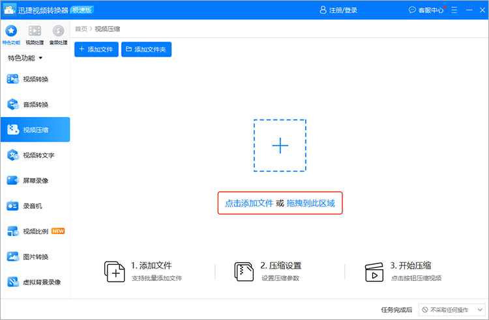Viewport: 489px width, 320px height.
Task: Click the 添加文件夹 button
Action: pos(146,49)
